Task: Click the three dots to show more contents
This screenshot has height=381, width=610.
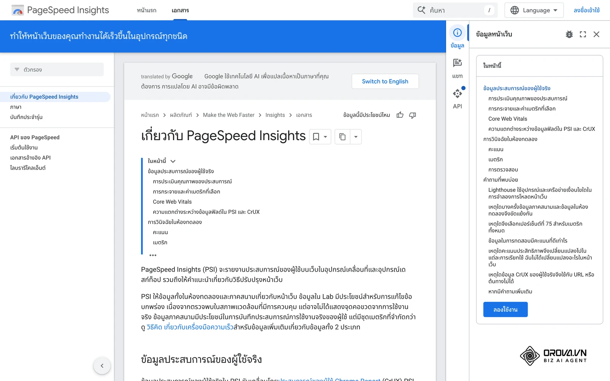Action: click(153, 255)
